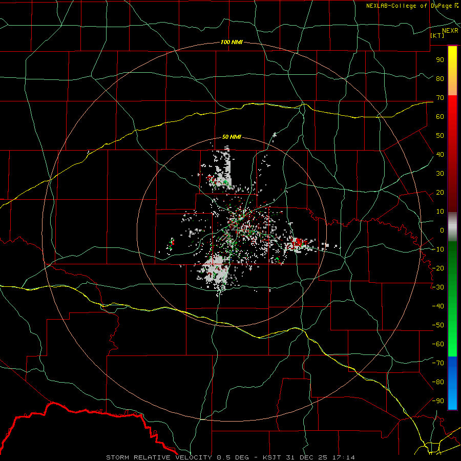Click the -80 value on the velocity scale
The image size is (461, 461).
tap(438, 382)
